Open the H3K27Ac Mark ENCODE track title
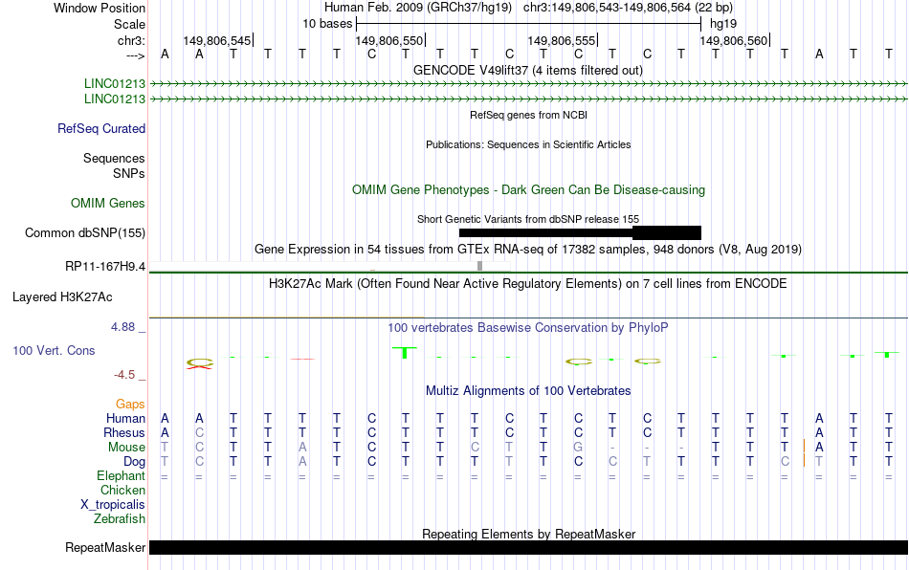Image resolution: width=909 pixels, height=570 pixels. [528, 284]
